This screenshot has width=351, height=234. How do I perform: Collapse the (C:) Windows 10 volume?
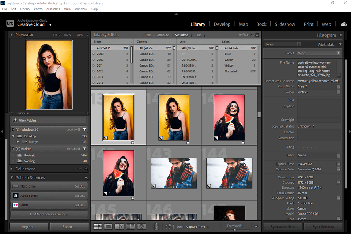click(x=84, y=129)
